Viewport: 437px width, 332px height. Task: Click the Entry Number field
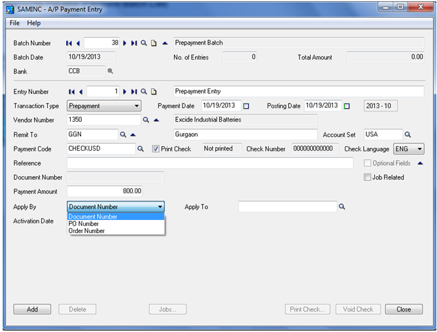pos(103,92)
